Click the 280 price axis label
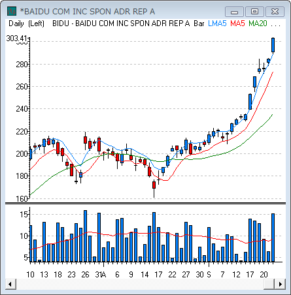This screenshot has width=291, height=295. click(x=22, y=65)
